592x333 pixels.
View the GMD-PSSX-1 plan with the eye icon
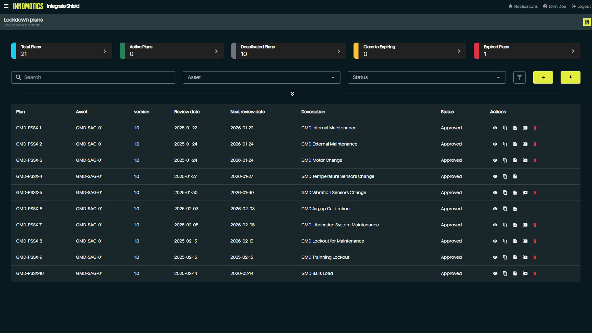[x=495, y=128]
